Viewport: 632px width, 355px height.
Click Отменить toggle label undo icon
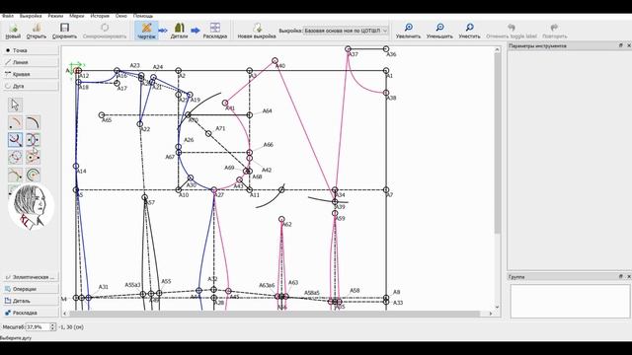[x=512, y=31]
